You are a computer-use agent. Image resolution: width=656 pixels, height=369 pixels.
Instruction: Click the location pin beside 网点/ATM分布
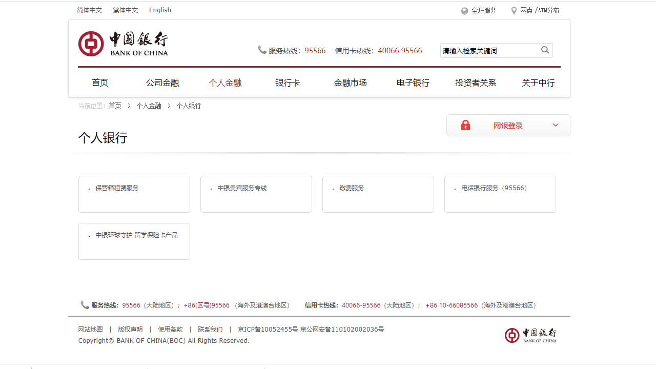point(514,10)
